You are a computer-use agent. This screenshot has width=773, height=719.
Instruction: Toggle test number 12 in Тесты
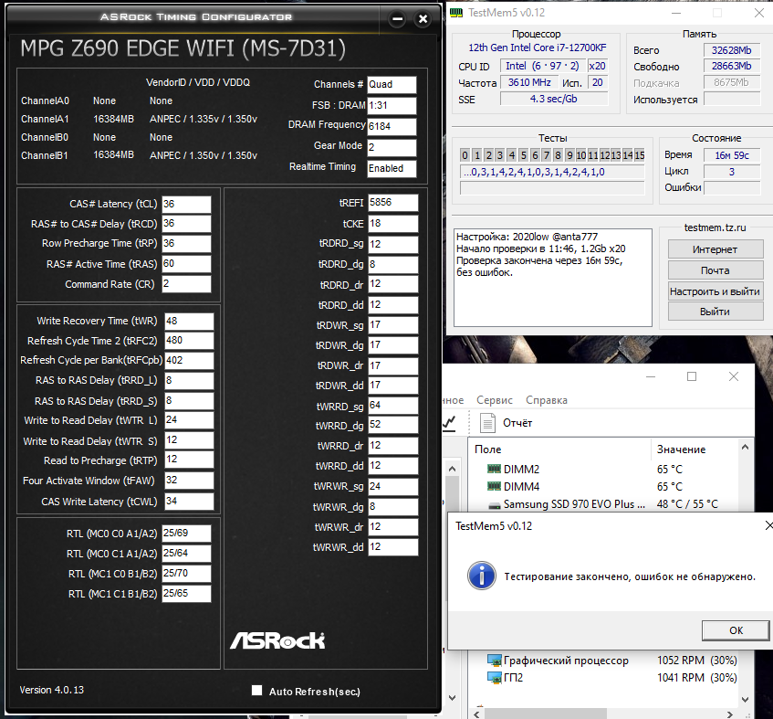click(x=604, y=155)
